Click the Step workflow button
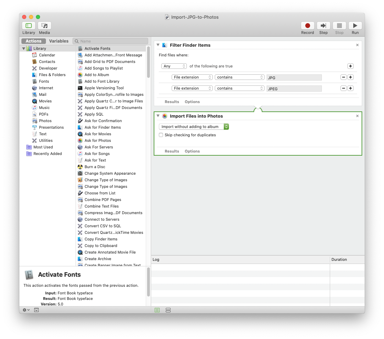The height and width of the screenshot is (339, 384). pyautogui.click(x=323, y=26)
